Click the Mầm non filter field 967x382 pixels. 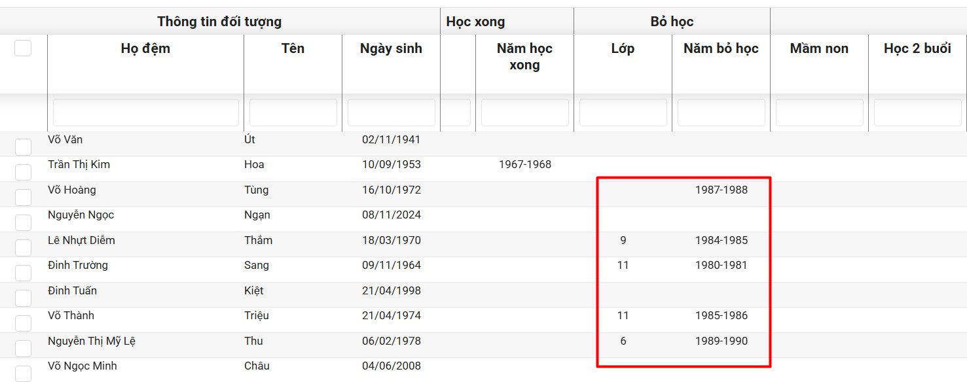click(819, 113)
